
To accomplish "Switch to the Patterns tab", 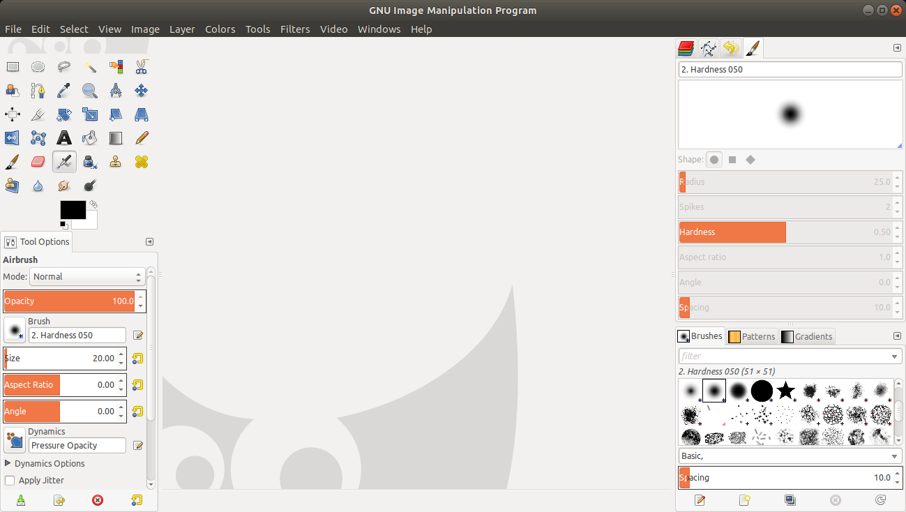I will click(752, 336).
